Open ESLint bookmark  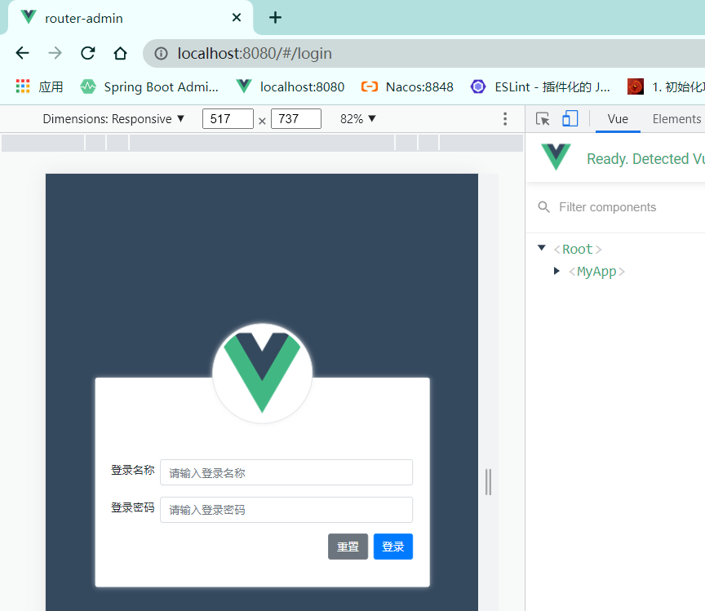coord(540,86)
